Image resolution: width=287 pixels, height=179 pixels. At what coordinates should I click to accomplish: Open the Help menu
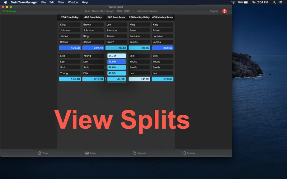(85, 2)
